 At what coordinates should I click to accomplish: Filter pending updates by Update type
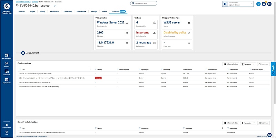[140, 70]
